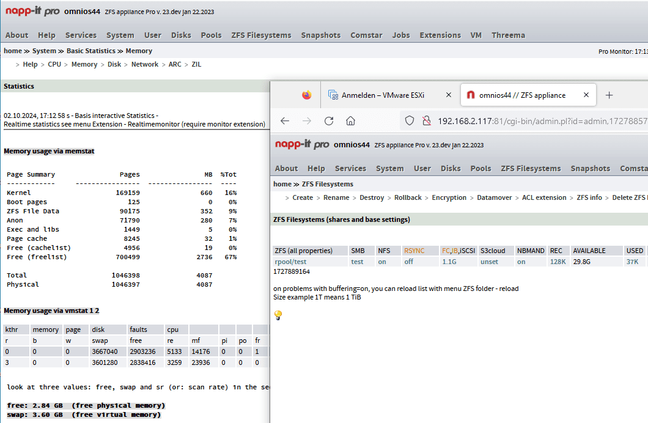Click Encryption in ZFS Filesystems submenu
Image resolution: width=648 pixels, height=423 pixels.
pos(449,197)
